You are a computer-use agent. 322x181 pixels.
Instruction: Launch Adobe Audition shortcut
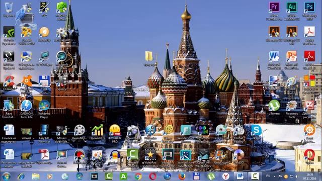pos(292,11)
